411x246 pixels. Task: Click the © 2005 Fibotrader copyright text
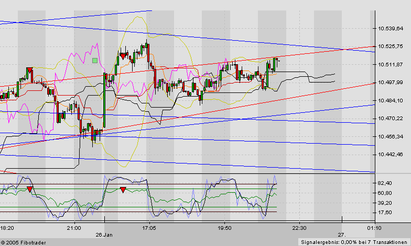[23, 243]
